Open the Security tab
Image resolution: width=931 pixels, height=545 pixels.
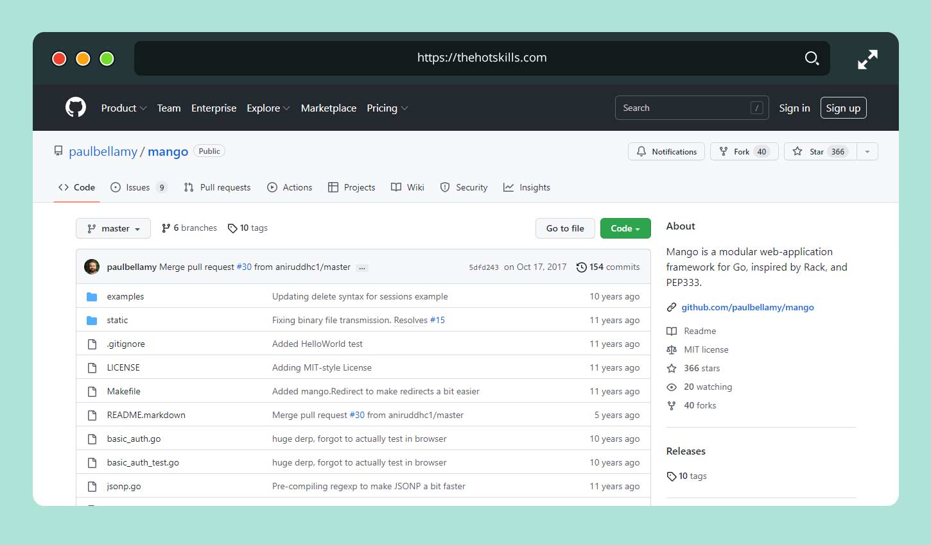(x=464, y=187)
